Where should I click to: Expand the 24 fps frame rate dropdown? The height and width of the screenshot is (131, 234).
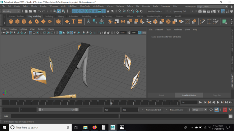(x=200, y=110)
